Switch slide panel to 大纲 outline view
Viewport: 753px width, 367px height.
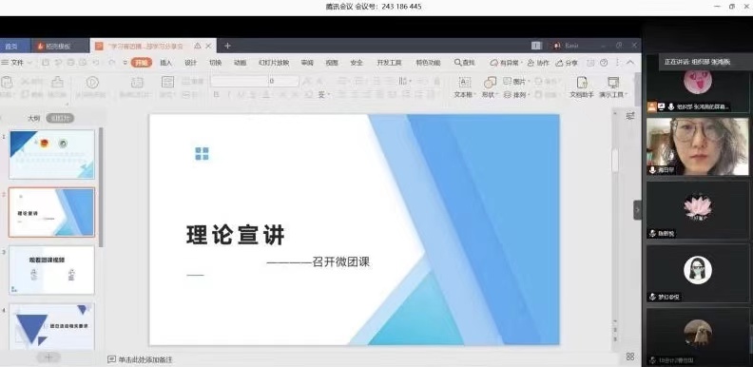(x=33, y=118)
